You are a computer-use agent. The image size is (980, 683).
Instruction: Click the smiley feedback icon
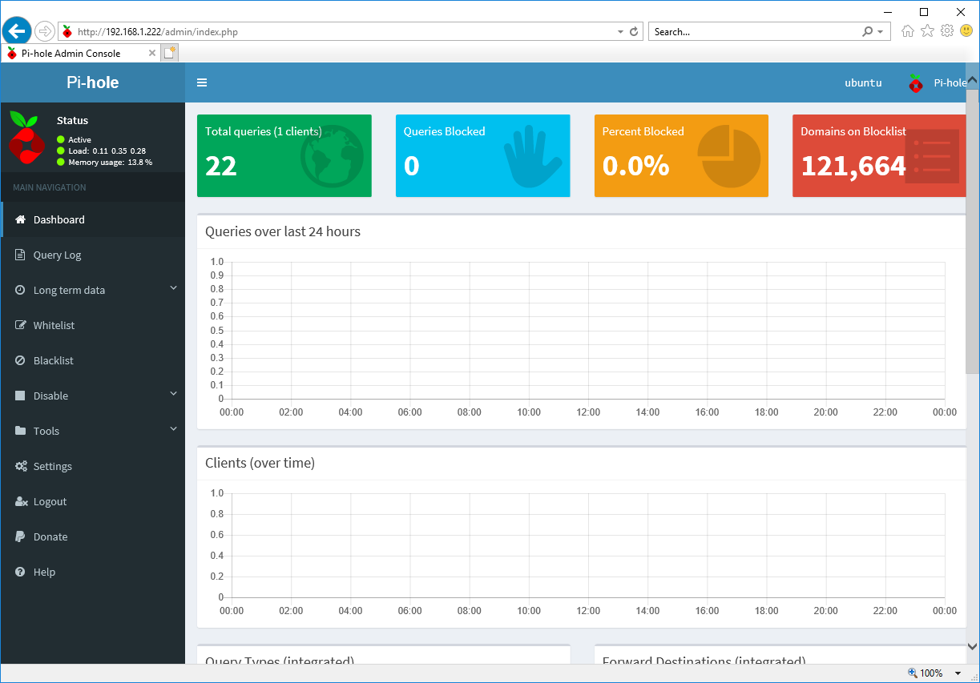(966, 31)
